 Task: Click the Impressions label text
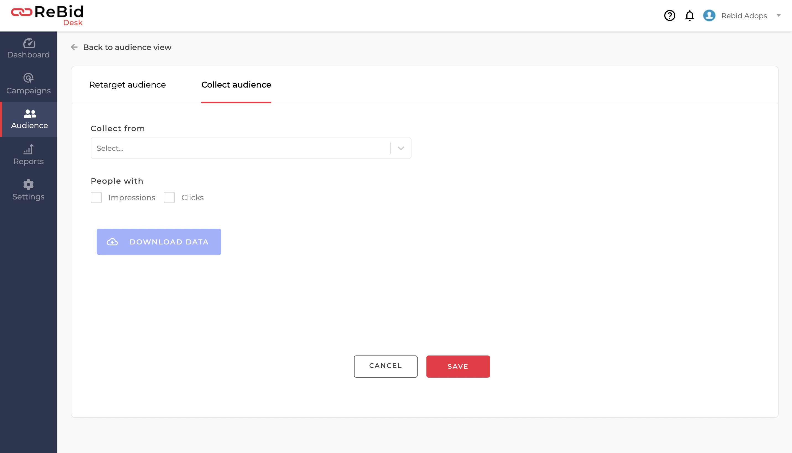pos(132,197)
